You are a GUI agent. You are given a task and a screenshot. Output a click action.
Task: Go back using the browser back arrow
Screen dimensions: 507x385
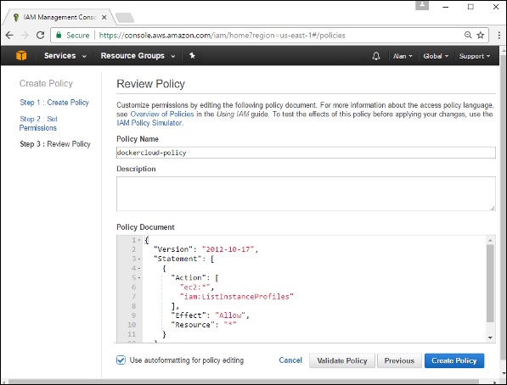click(x=9, y=35)
